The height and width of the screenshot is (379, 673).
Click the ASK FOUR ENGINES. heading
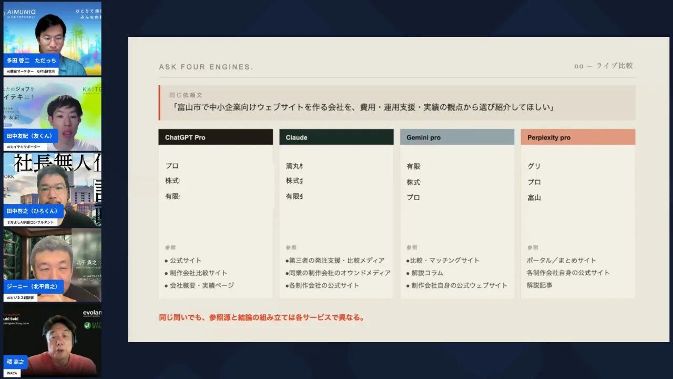pyautogui.click(x=206, y=67)
